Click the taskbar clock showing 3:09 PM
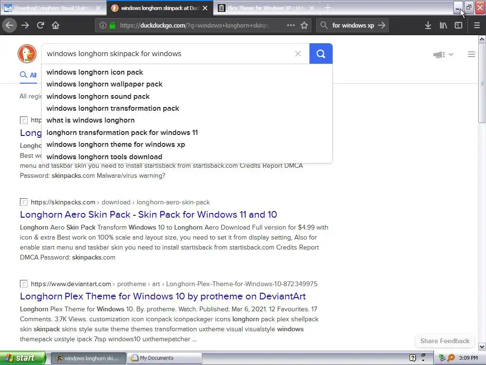The image size is (486, 365). tap(468, 358)
